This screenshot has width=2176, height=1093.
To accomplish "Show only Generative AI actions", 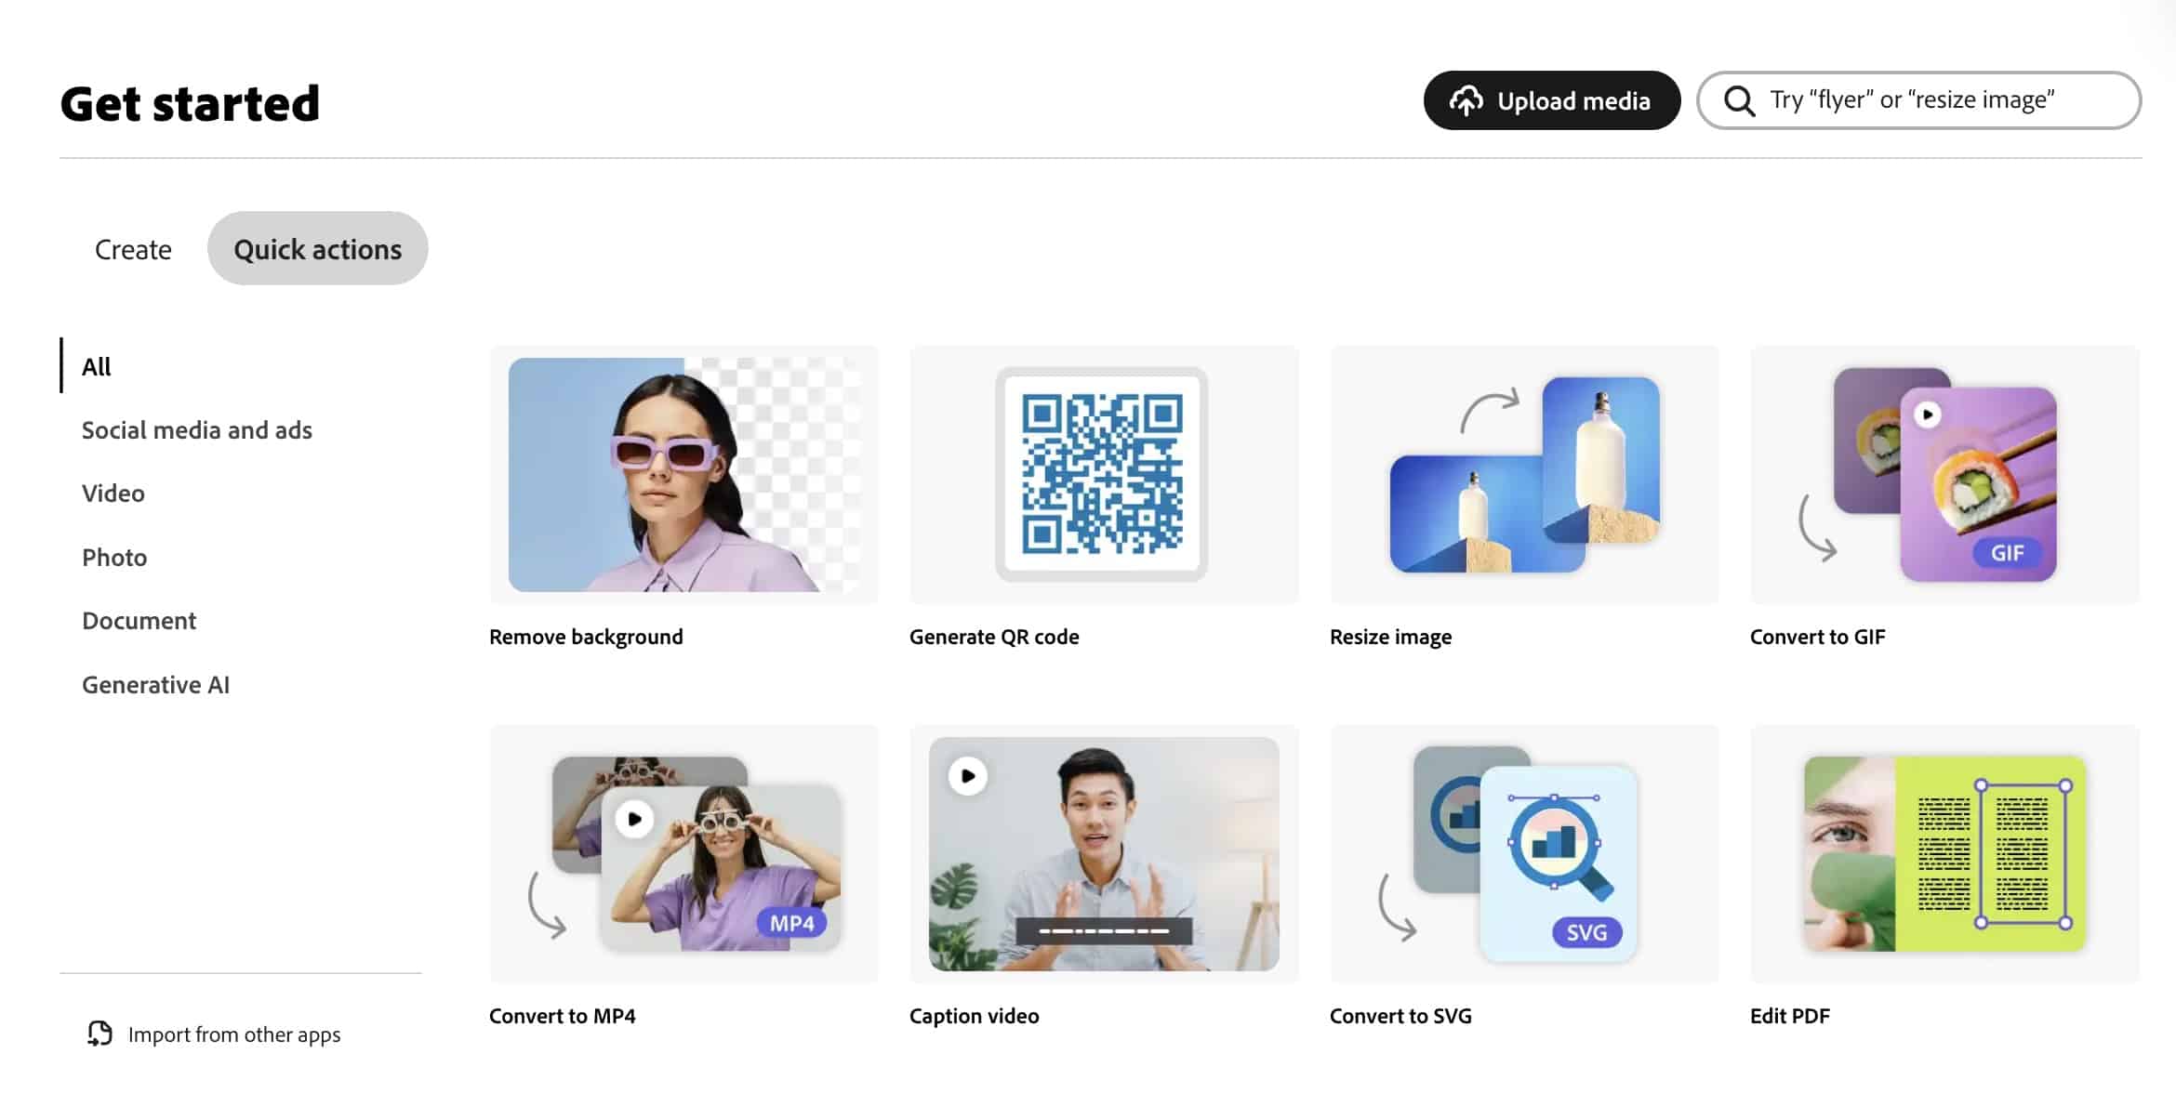I will 155,684.
